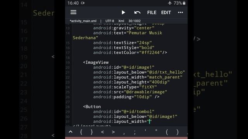Screen dimensions: 248x139
Task: Click the "@id/image1" value on line 30
Action: (162, 117)
